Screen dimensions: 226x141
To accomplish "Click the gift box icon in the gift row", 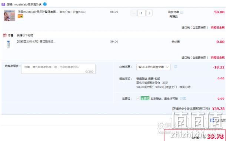I will click(x=5, y=35).
